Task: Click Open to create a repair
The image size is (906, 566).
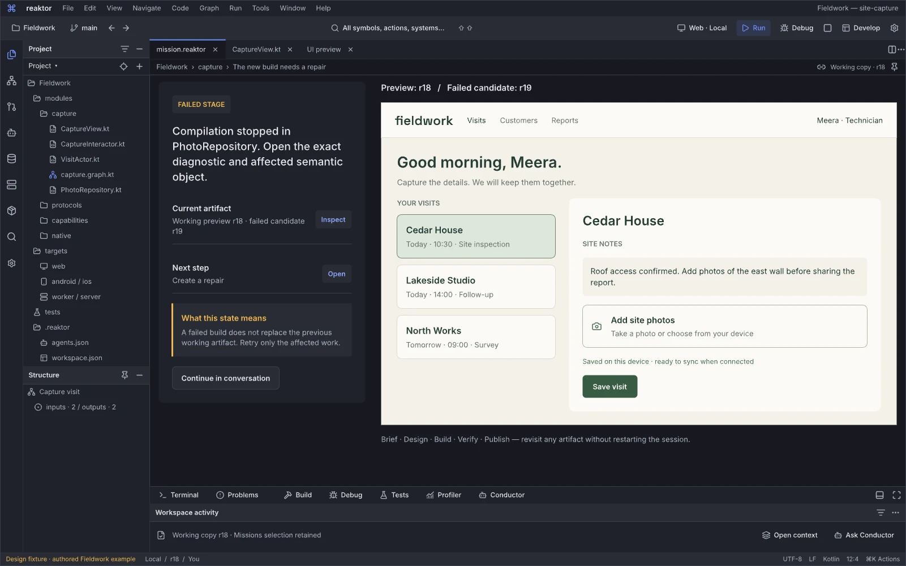Action: [337, 274]
